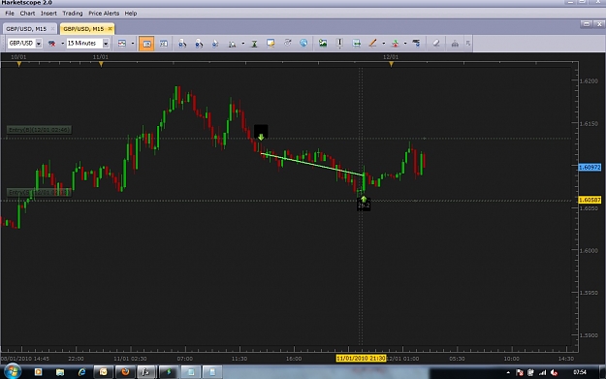Click the dark flag icon left of the eraser
606x379 pixels.
click(416, 44)
